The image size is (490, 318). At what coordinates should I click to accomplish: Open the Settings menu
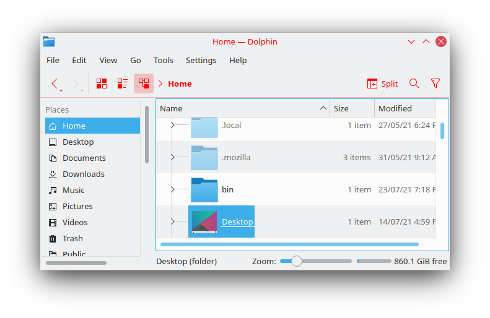tap(201, 60)
